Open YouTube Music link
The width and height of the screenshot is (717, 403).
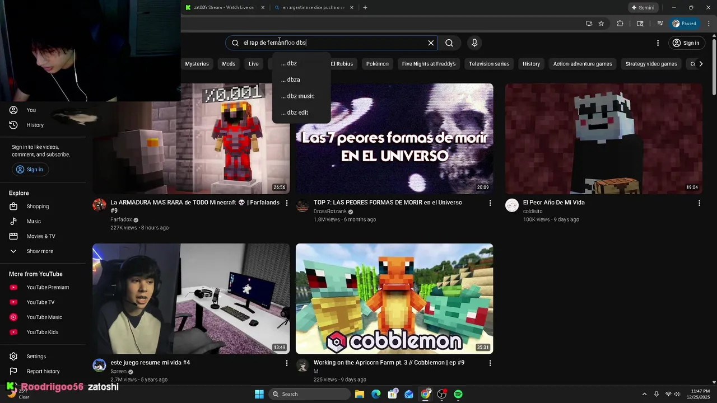coord(44,317)
